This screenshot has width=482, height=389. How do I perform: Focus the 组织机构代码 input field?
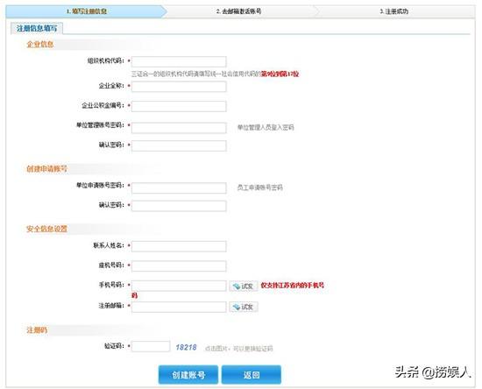click(x=179, y=61)
